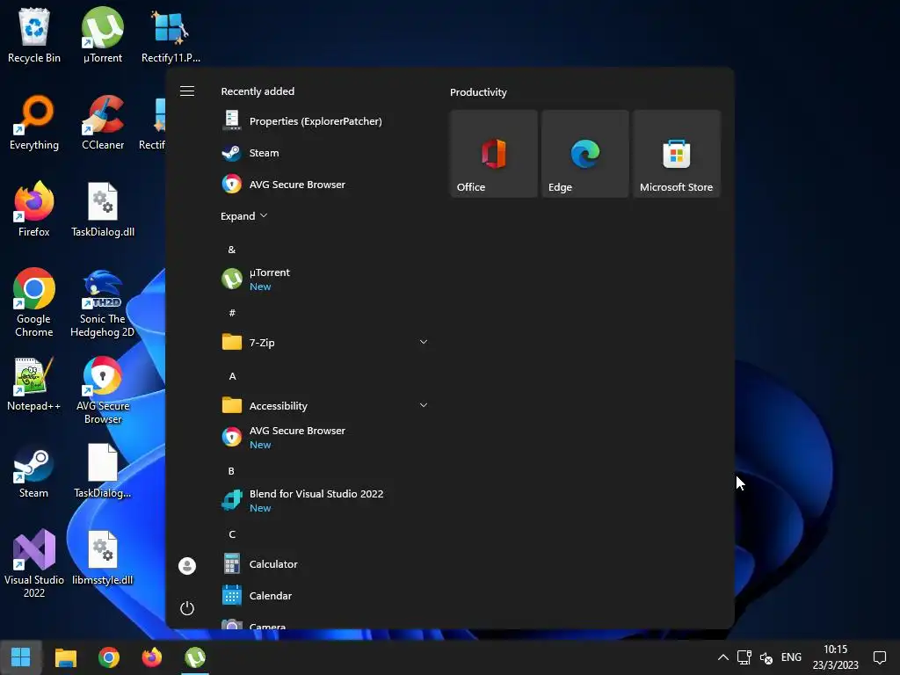
Task: Open the clock showing 10:15
Action: click(835, 657)
